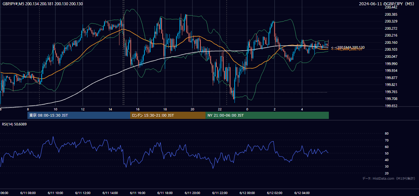The image size is (419, 196).
Task: Click RSI scale level 80
Action: [387, 134]
